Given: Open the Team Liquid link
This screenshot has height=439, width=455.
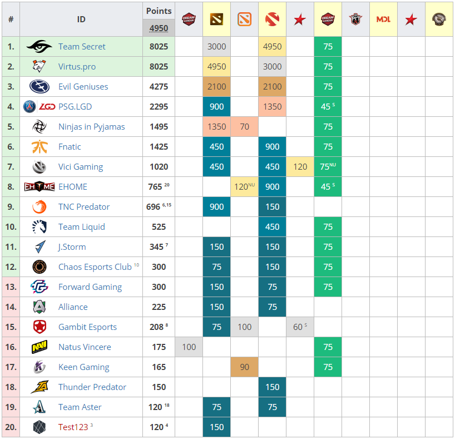Looking at the screenshot, I should pyautogui.click(x=82, y=227).
